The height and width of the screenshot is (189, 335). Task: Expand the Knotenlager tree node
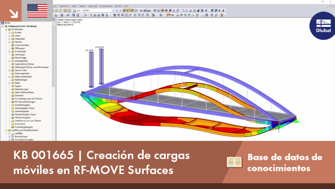[9, 51]
